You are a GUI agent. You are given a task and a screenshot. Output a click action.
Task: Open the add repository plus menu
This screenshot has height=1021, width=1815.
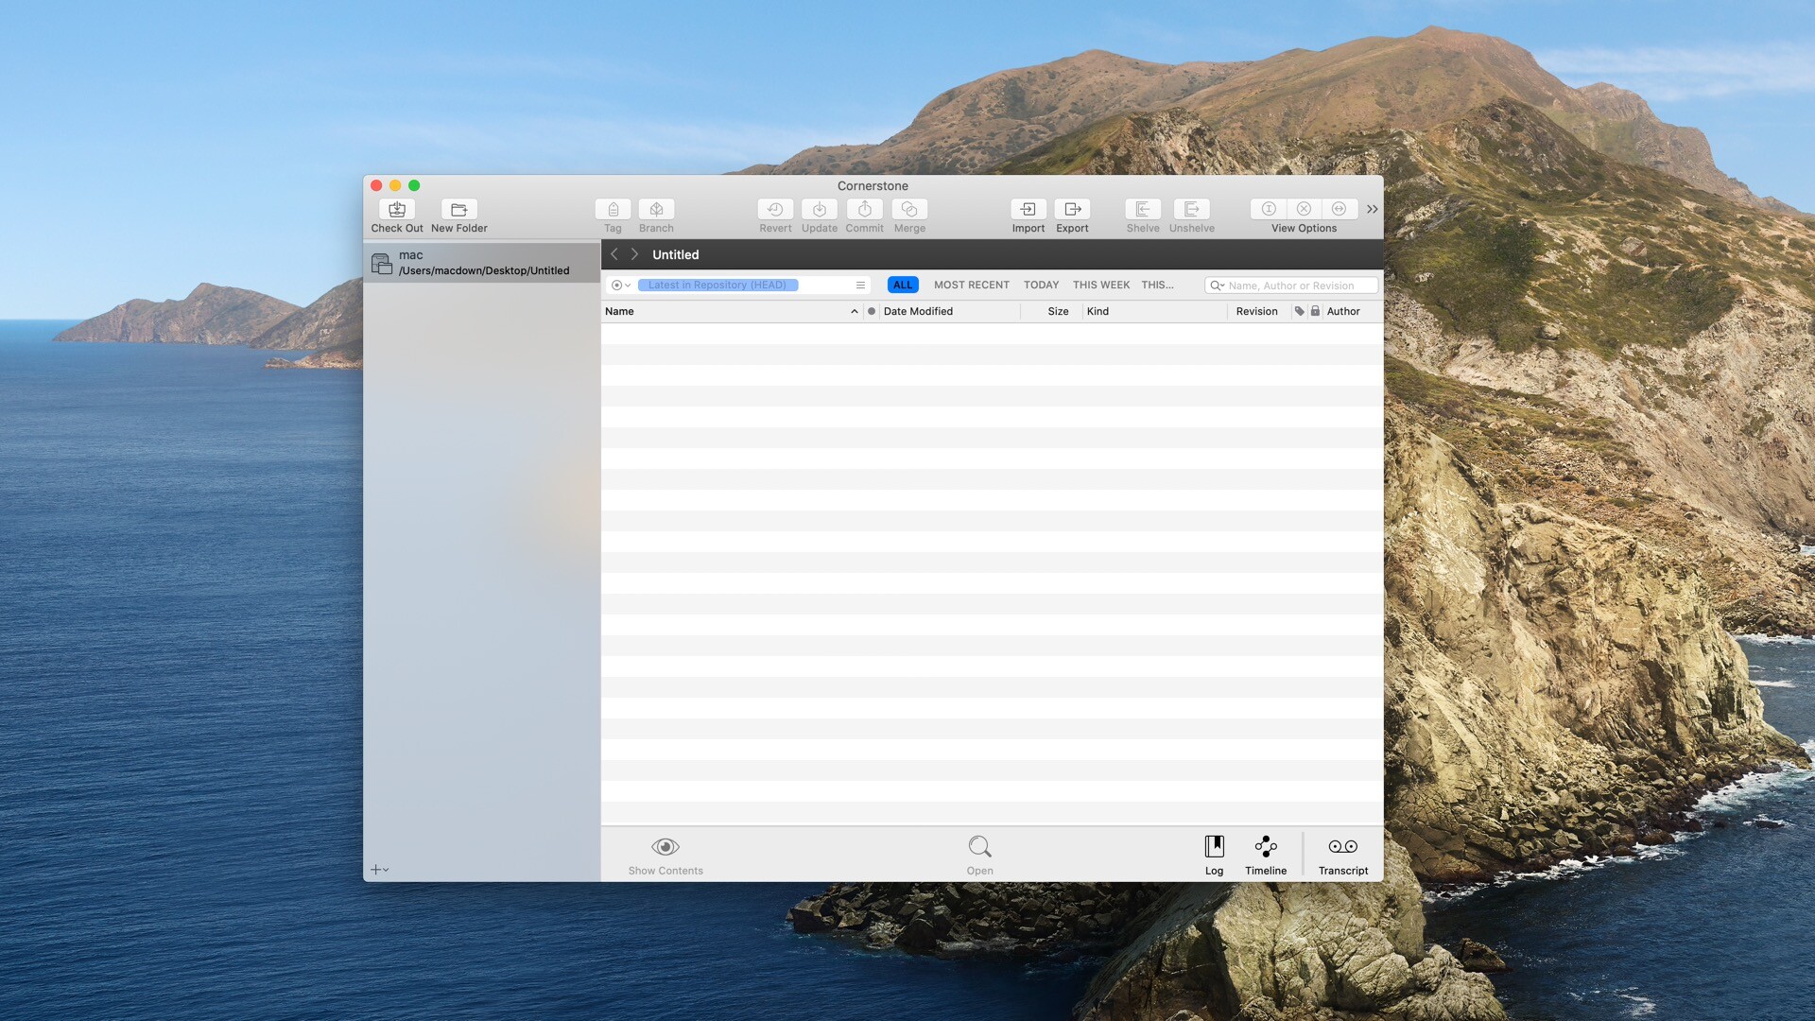(379, 870)
